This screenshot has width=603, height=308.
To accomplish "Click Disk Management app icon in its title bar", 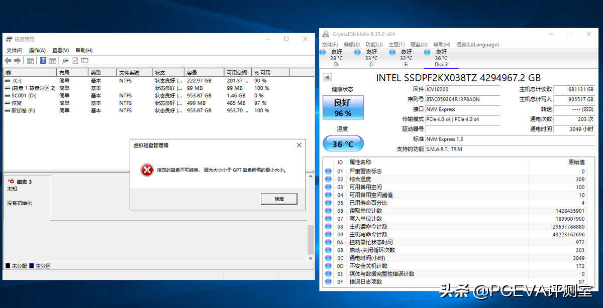I will pos(9,39).
